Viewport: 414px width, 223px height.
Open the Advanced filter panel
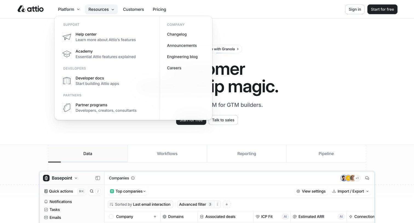click(x=195, y=204)
